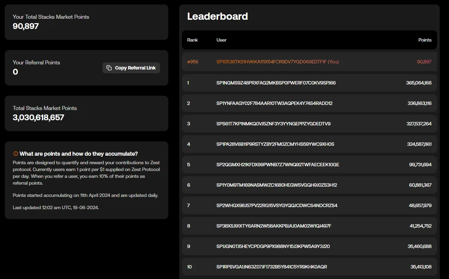Open rank 1 user SP1NGMS9Z48 row

[309, 83]
